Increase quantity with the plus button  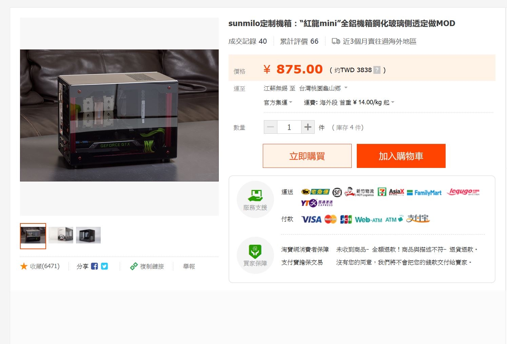(x=308, y=127)
